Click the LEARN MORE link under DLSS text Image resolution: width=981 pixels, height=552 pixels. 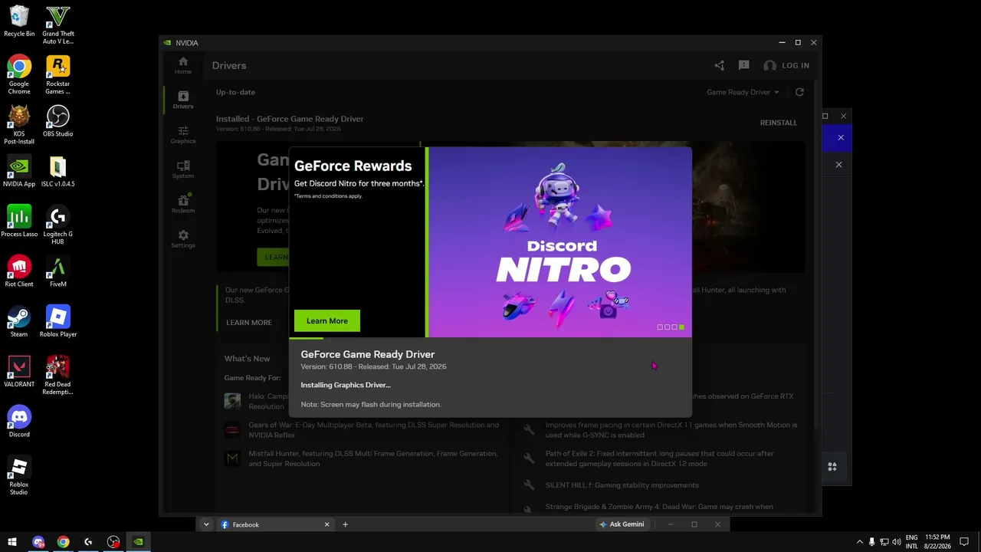click(x=249, y=323)
